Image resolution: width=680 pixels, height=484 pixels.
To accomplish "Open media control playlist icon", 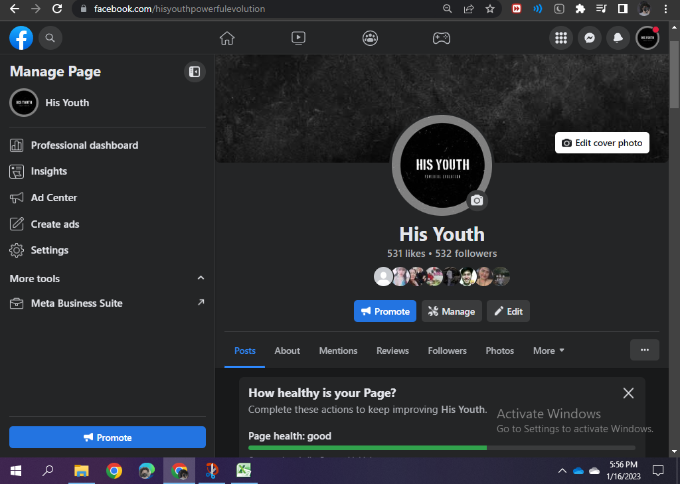I will pos(601,9).
